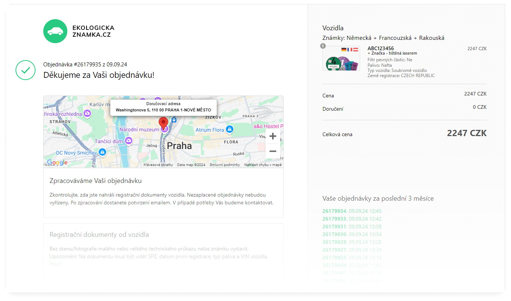Click the green car logo icon
Viewport: 511px width, 301px height.
pos(55,31)
